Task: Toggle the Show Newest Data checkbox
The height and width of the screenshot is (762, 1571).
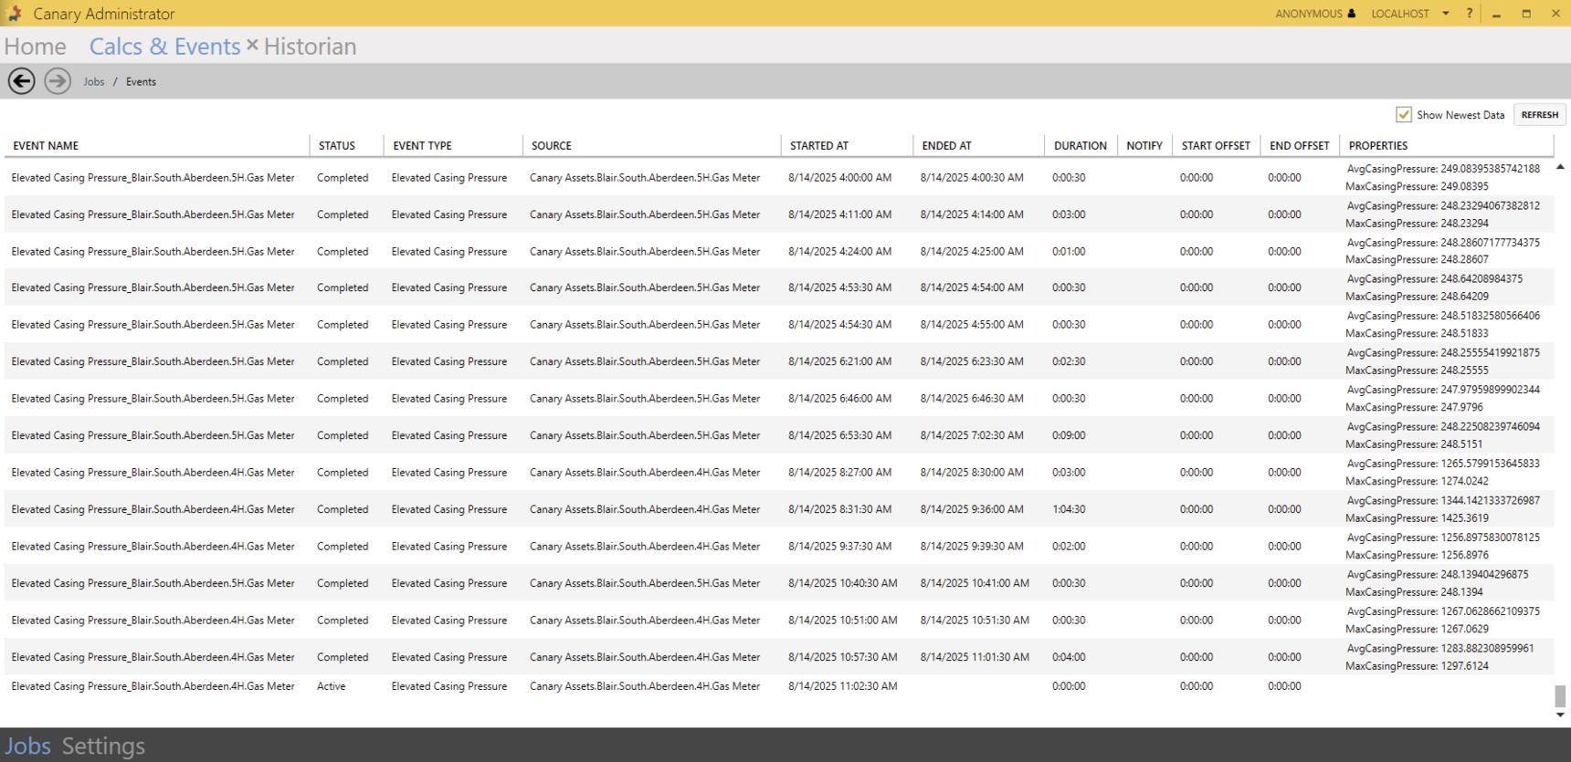Action: [x=1404, y=115]
